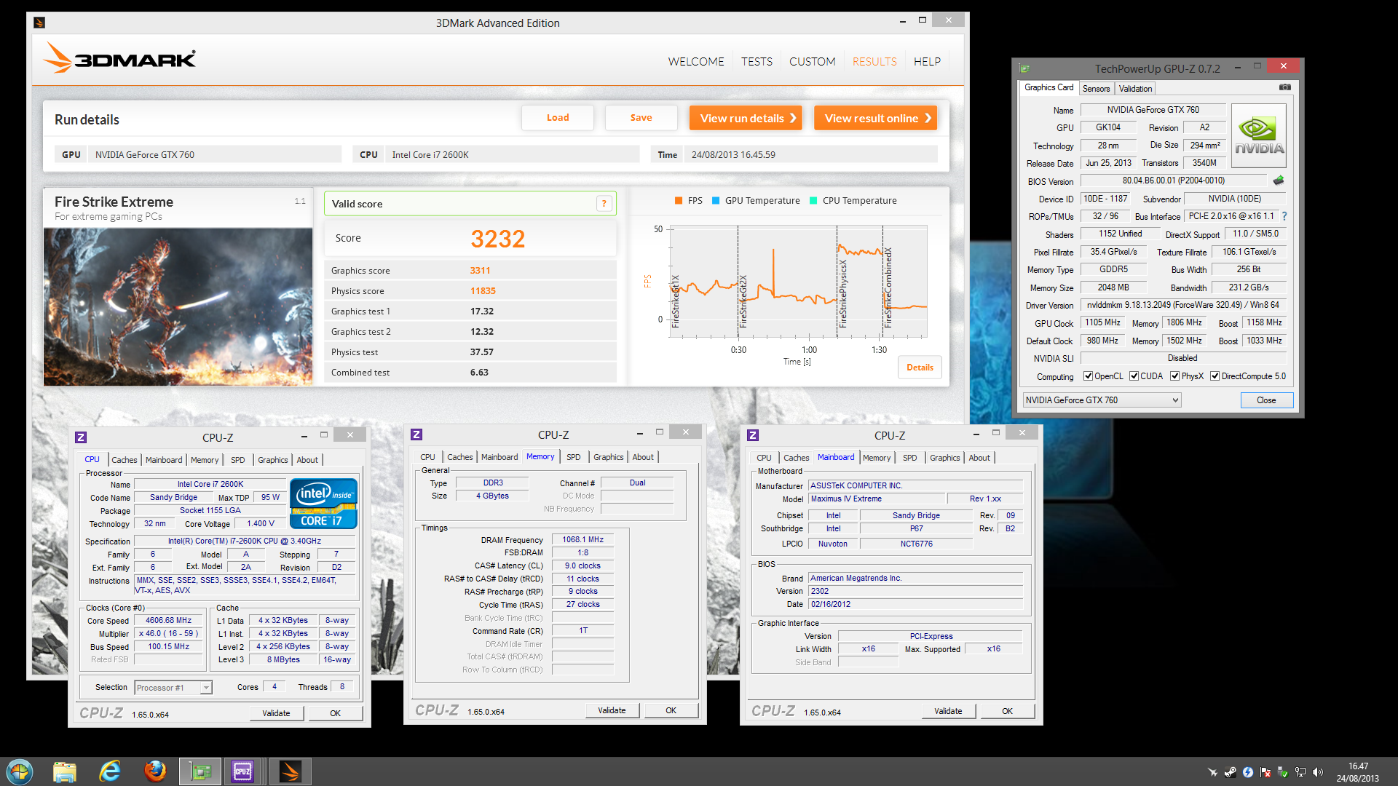
Task: Click the teal CPU Temperature legend swatch
Action: (813, 201)
